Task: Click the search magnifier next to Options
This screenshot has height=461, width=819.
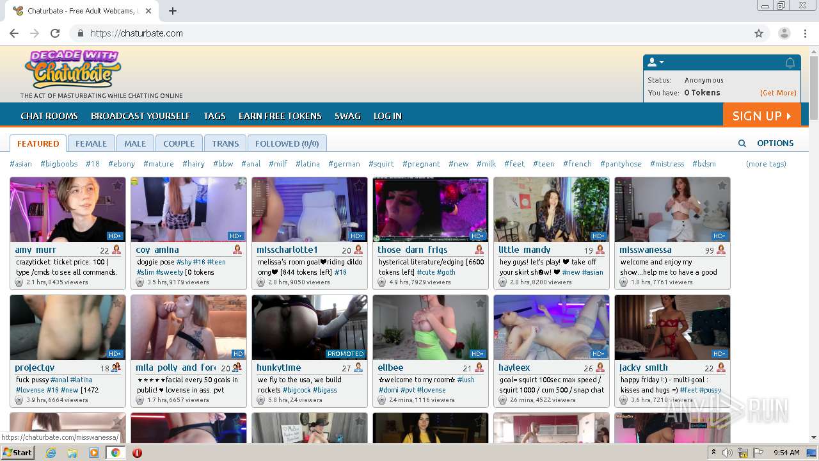Action: click(x=742, y=143)
